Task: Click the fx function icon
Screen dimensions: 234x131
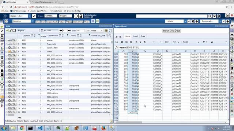Action: pos(116,47)
